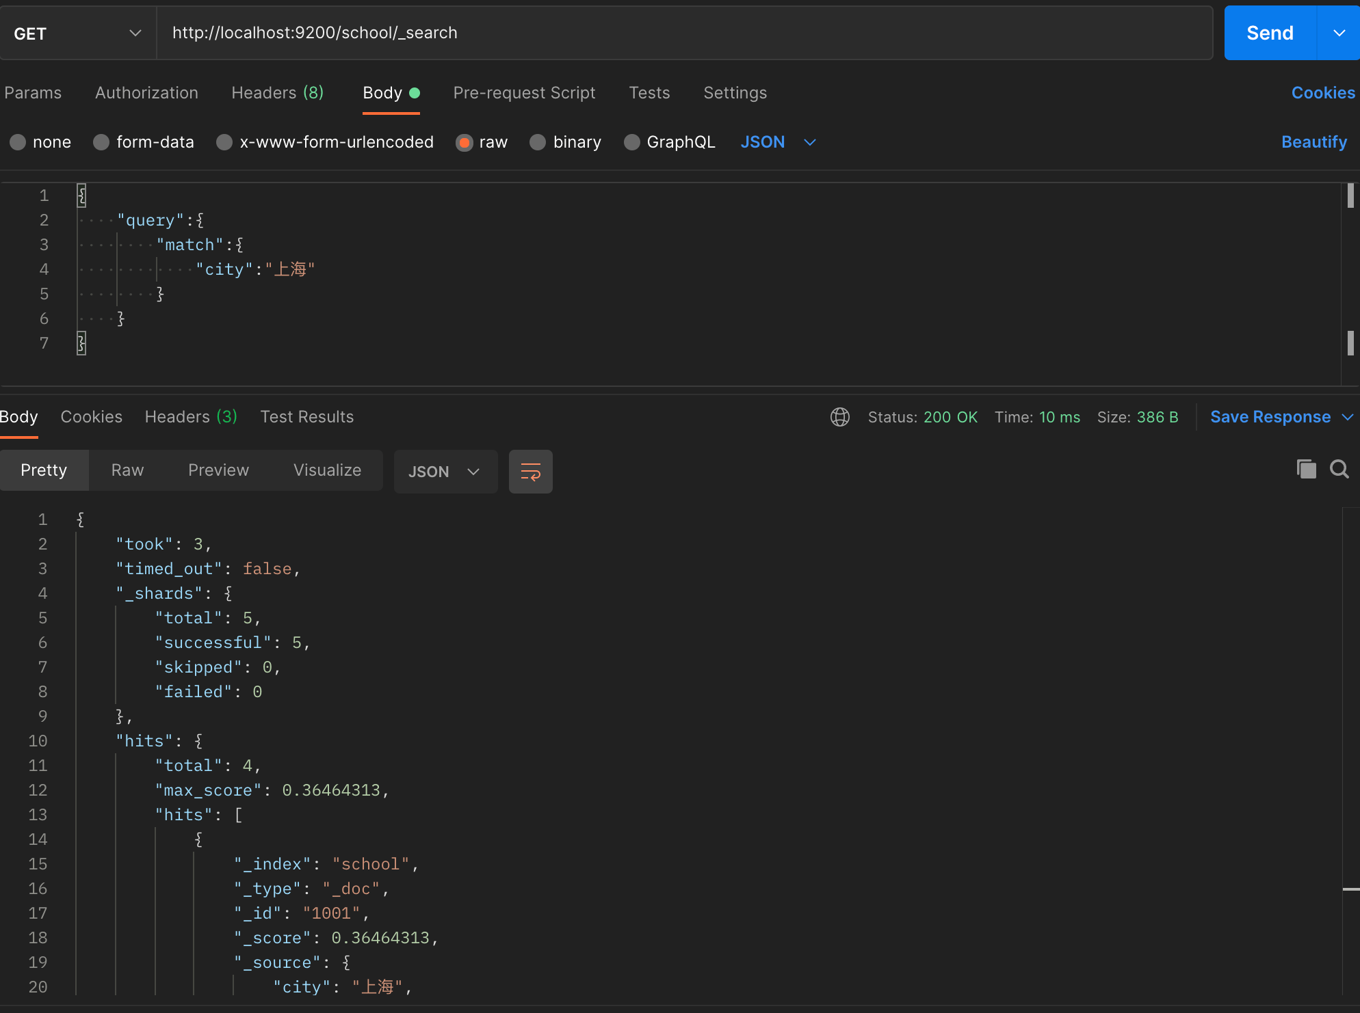Viewport: 1360px width, 1013px height.
Task: Open search in response body
Action: 1339,469
